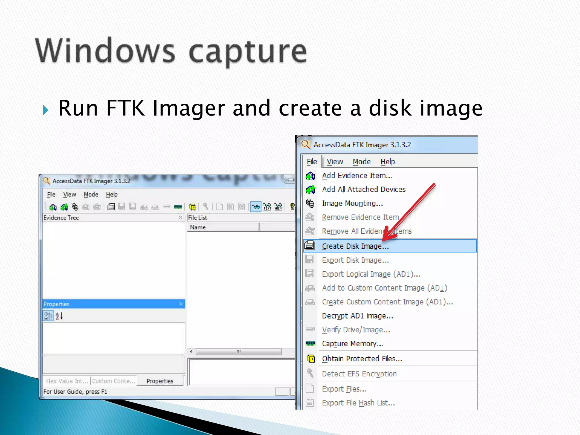
Task: Click Create Custom Content Image toolbar icon
Action: 155,207
